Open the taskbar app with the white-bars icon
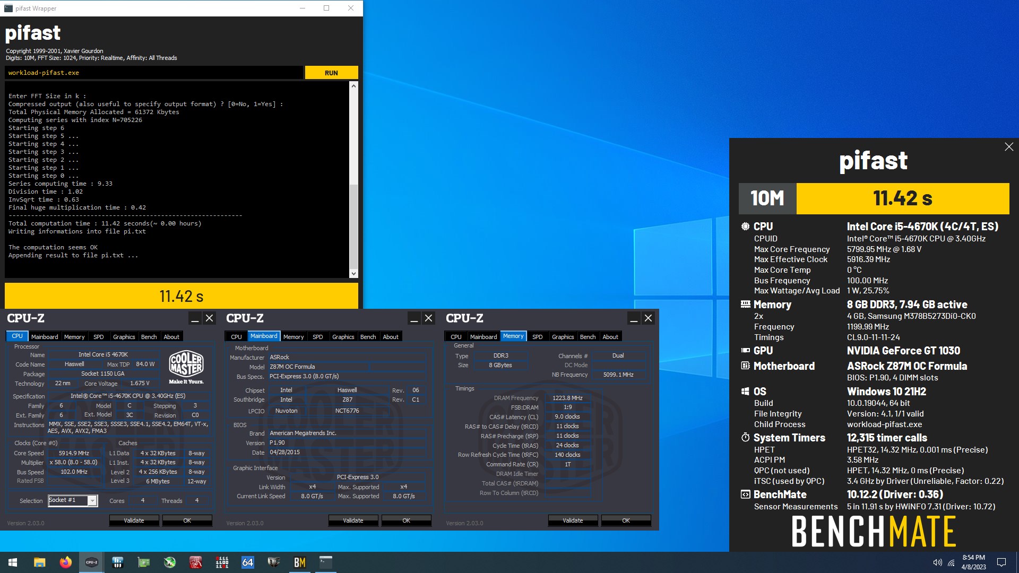The width and height of the screenshot is (1019, 573). tap(118, 562)
